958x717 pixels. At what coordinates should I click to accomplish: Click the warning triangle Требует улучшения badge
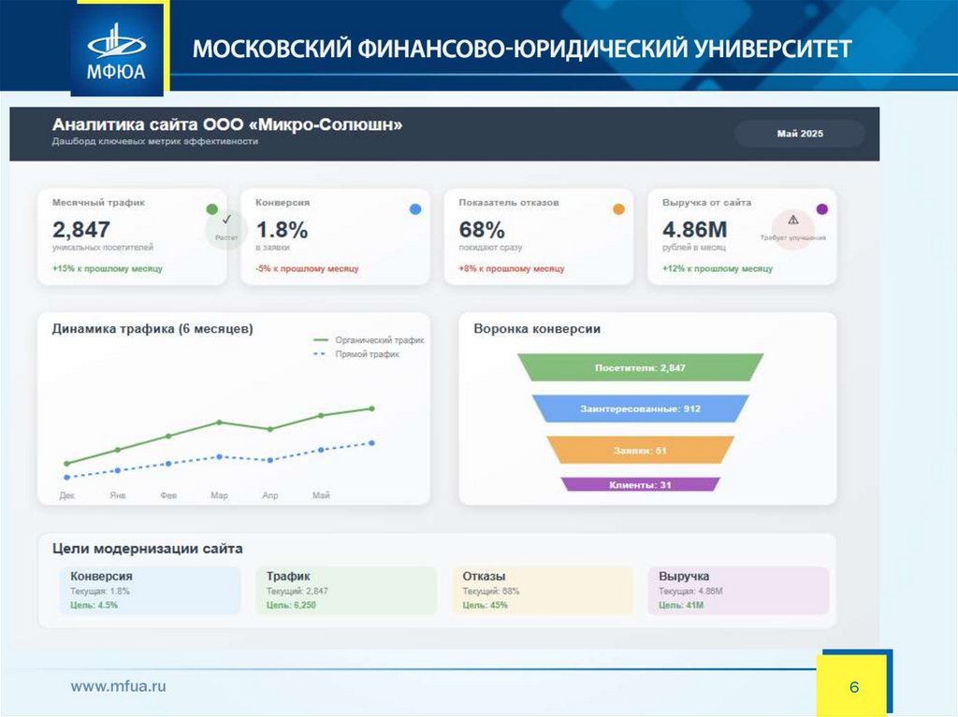tap(793, 229)
